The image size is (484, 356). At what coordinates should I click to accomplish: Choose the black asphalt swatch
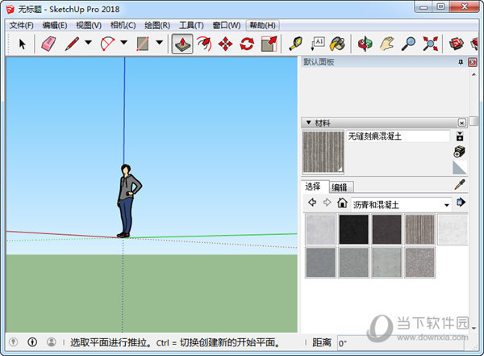pyautogui.click(x=354, y=229)
